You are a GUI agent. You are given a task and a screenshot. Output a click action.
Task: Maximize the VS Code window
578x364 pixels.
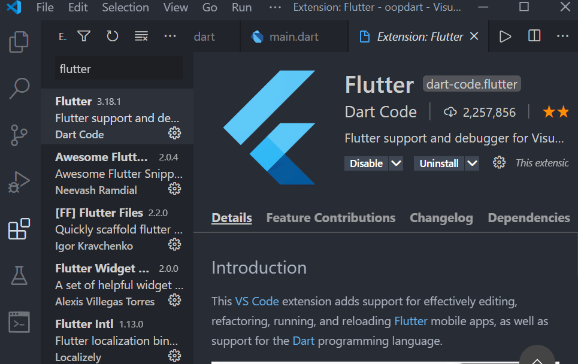[x=524, y=7]
